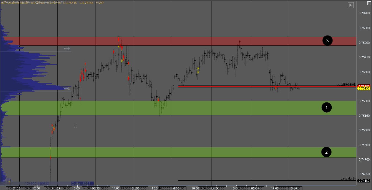Select the upper green support zone

(193, 108)
